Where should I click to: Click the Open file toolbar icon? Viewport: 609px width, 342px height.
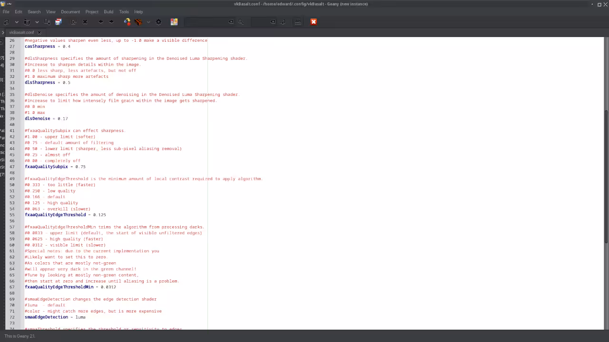(27, 22)
